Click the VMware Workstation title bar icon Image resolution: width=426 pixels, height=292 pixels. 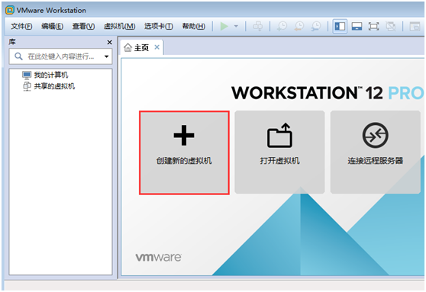click(10, 11)
